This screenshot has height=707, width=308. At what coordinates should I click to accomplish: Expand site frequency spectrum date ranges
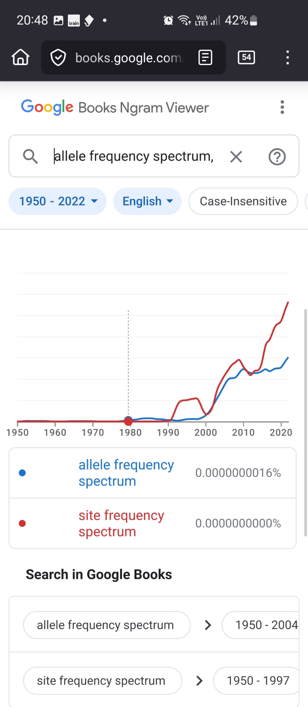pyautogui.click(x=199, y=680)
